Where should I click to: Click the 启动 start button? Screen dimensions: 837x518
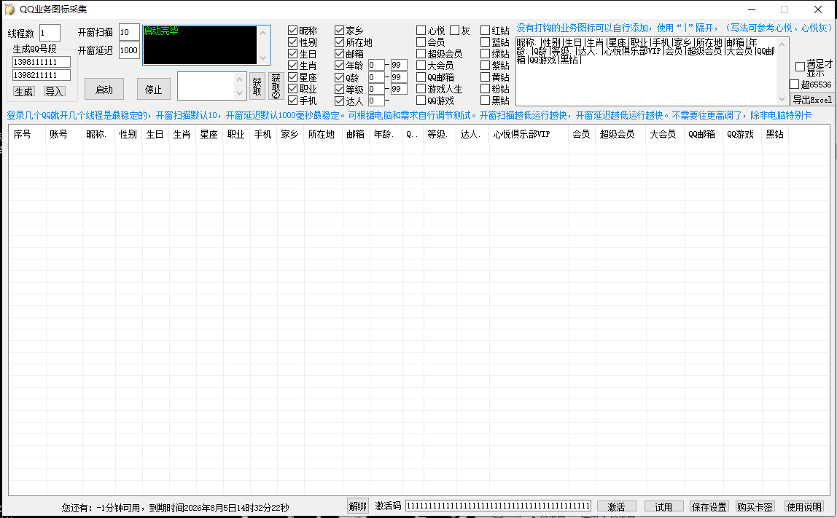[104, 89]
